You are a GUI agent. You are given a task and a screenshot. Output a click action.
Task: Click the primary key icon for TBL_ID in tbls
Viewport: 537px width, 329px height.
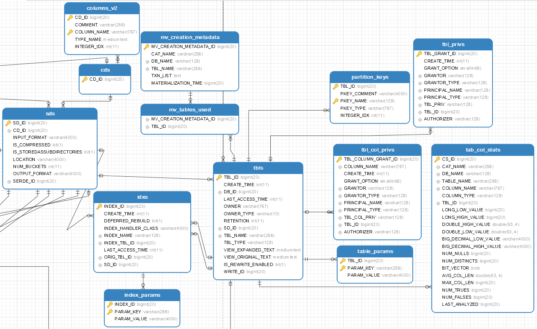click(x=220, y=177)
